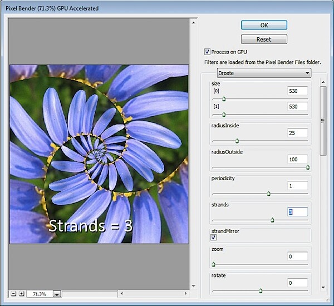334x306 pixels.
Task: Click the size [0] slider handle
Action: click(x=224, y=99)
